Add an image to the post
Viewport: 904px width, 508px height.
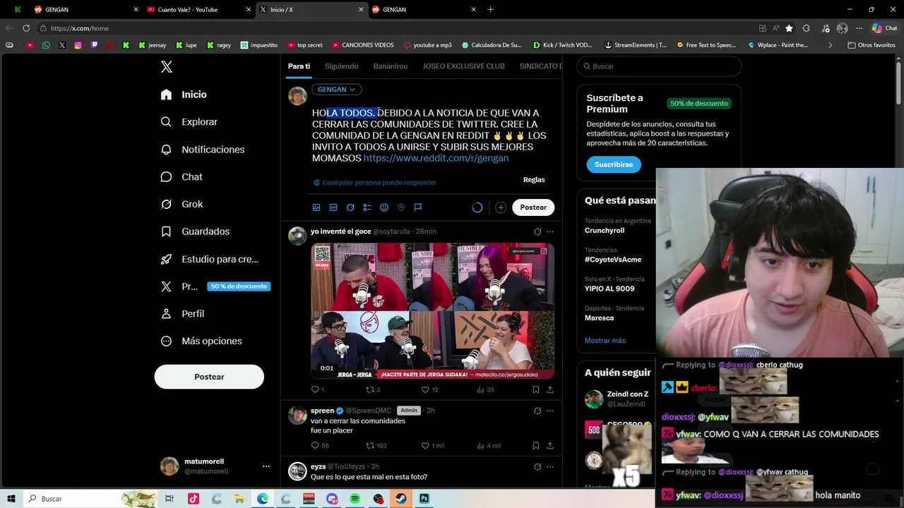(316, 207)
